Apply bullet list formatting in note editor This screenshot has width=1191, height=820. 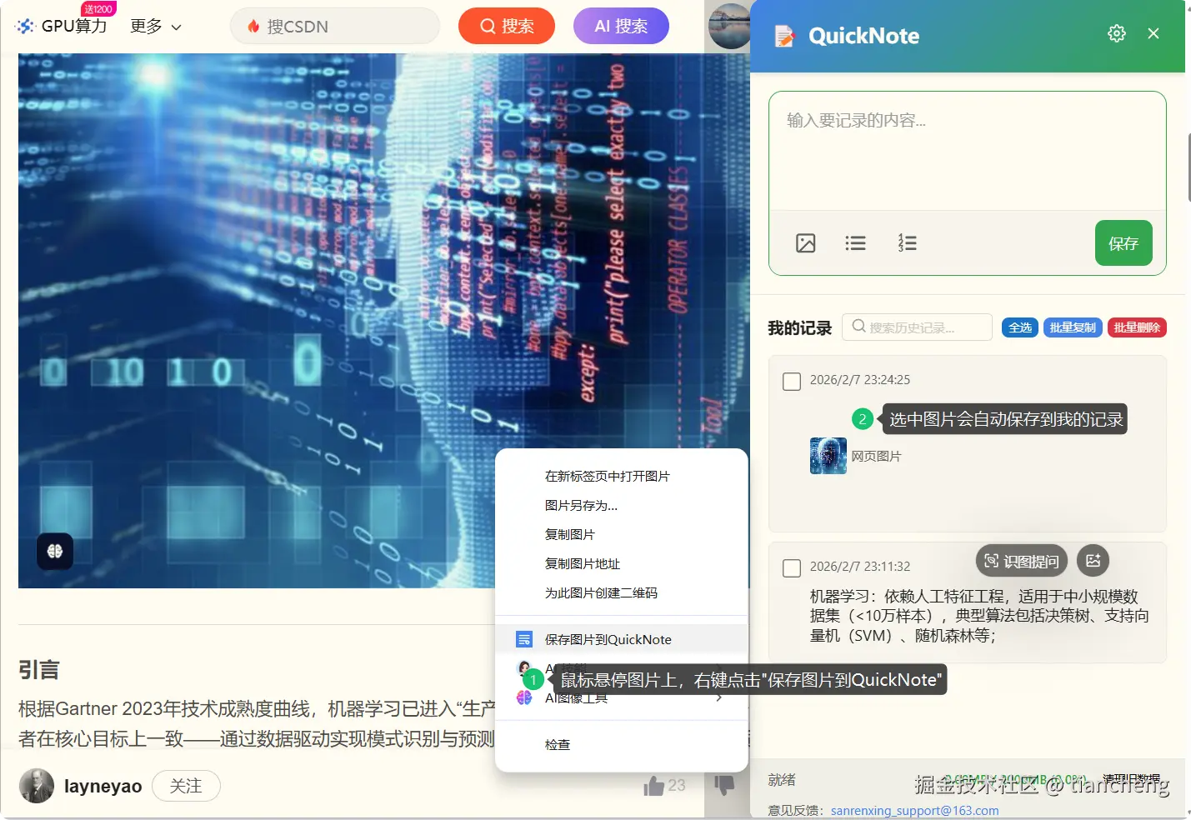(855, 242)
